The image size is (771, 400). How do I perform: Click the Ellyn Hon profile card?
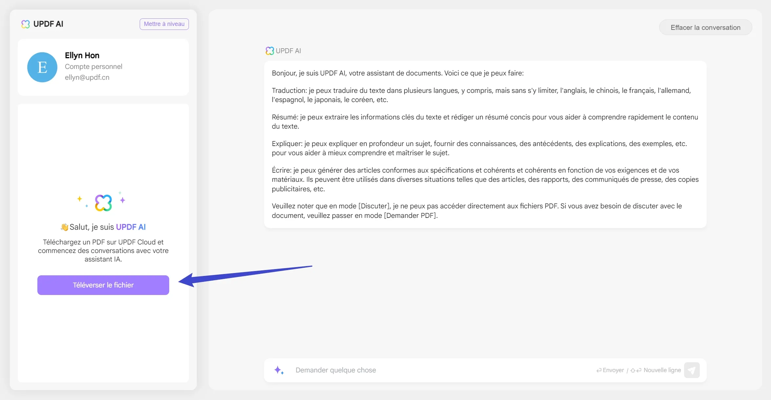103,67
